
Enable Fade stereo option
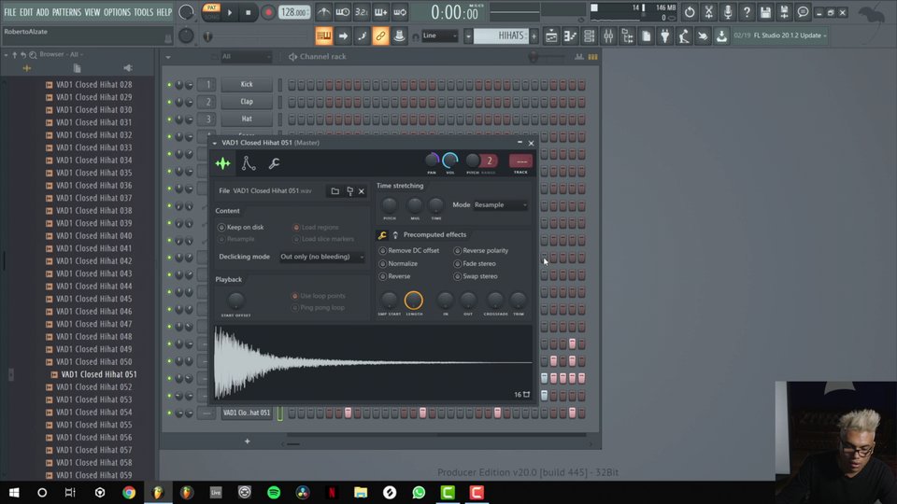(x=475, y=264)
